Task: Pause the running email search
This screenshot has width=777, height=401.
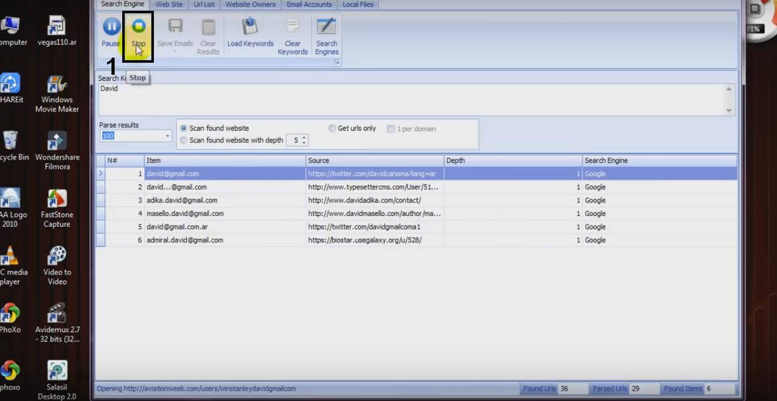Action: (x=111, y=32)
